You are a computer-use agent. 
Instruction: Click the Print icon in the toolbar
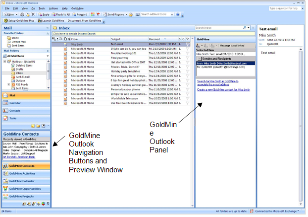20,15
